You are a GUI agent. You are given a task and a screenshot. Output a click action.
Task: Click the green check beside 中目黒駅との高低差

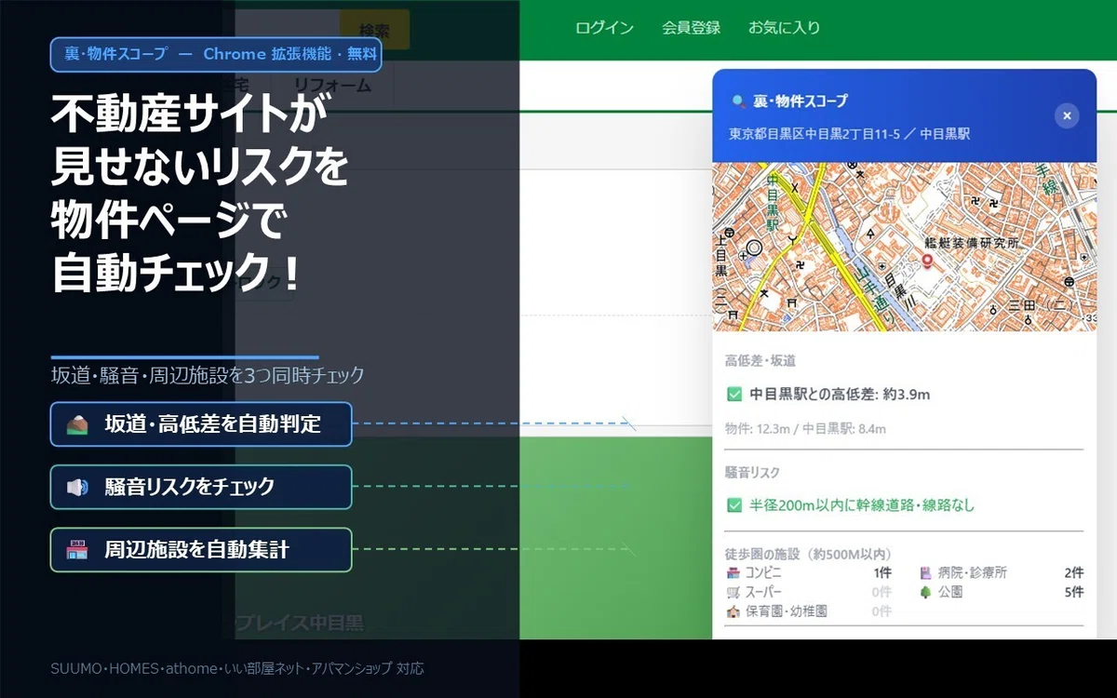(733, 395)
